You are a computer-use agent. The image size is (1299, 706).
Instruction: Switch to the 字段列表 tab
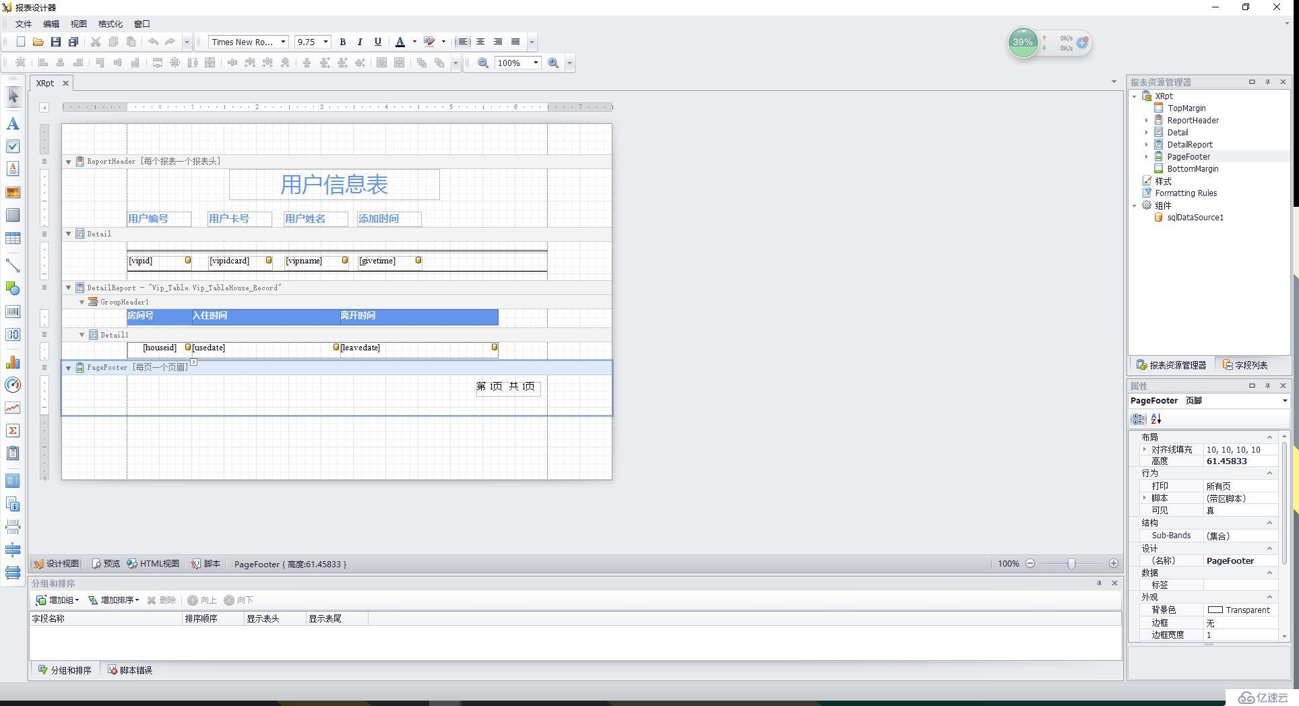point(1245,365)
